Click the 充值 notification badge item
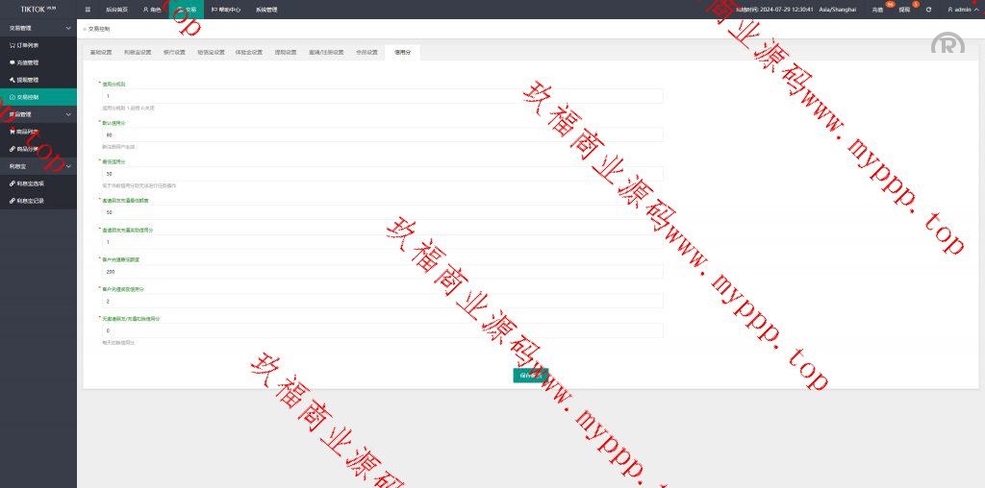 tap(877, 9)
